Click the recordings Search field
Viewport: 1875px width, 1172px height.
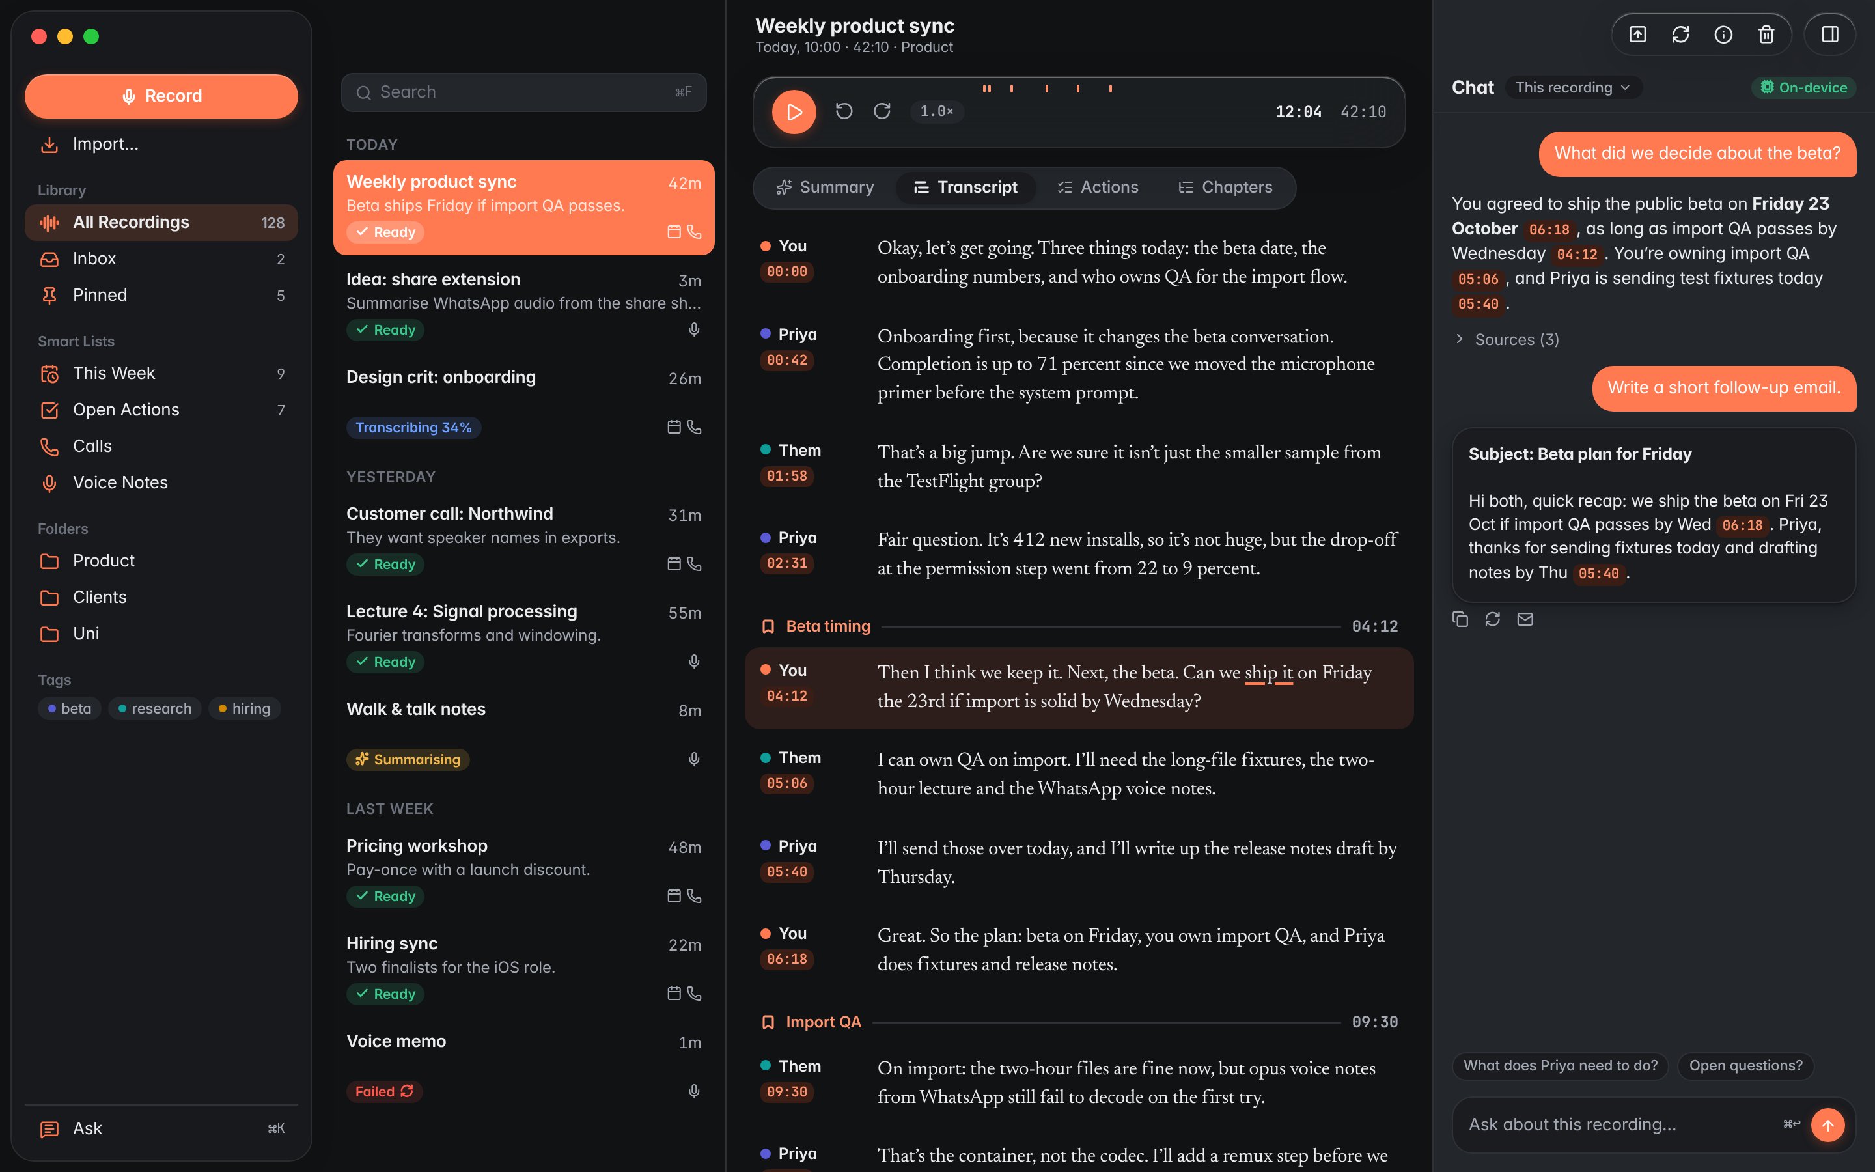[523, 92]
